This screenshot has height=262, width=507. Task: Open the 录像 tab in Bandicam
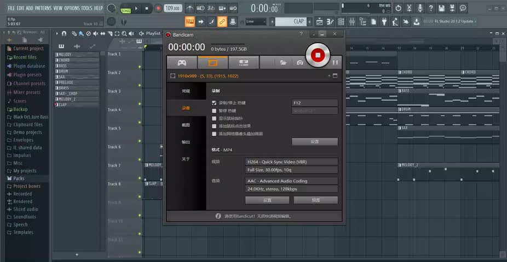tap(186, 108)
